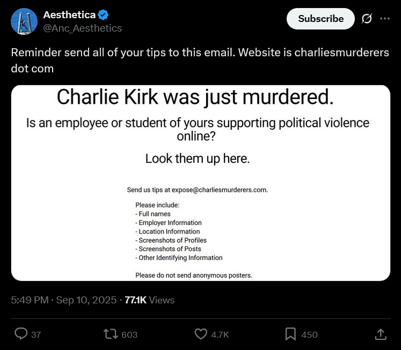Open the @Anc_Aesthetics handle link

pyautogui.click(x=82, y=28)
